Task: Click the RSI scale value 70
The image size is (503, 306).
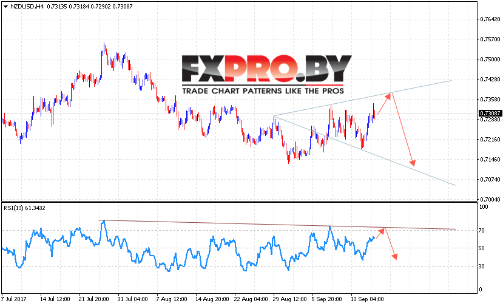Action: tap(482, 231)
